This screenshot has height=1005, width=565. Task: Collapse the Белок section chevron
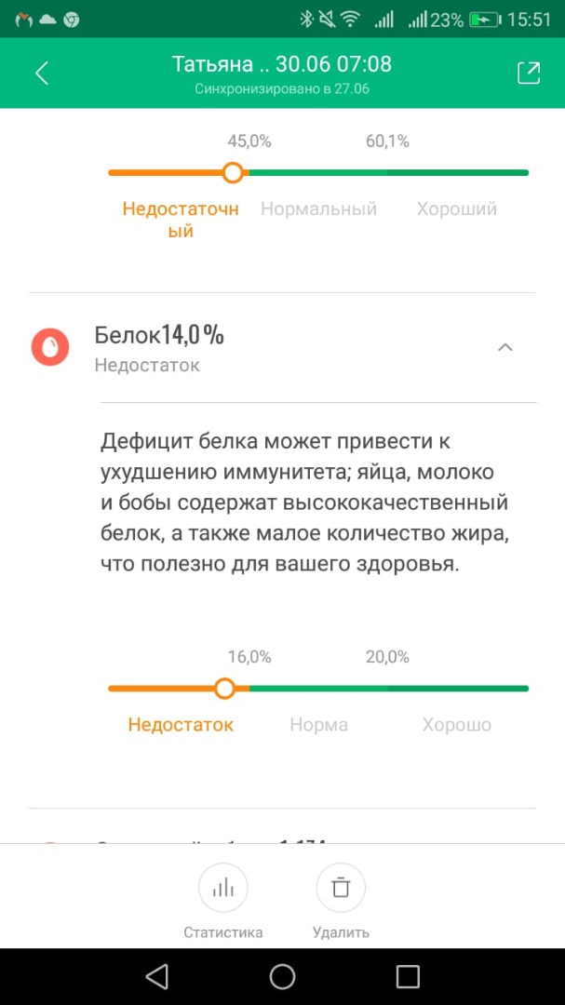tap(505, 347)
